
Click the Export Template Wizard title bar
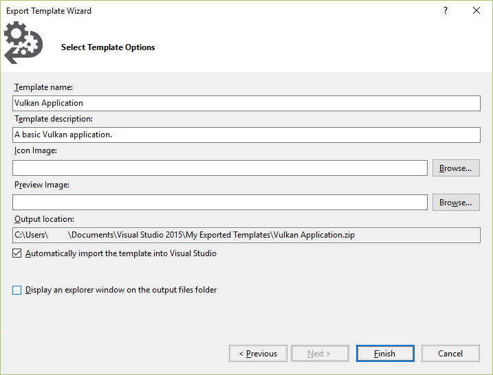[x=206, y=11]
